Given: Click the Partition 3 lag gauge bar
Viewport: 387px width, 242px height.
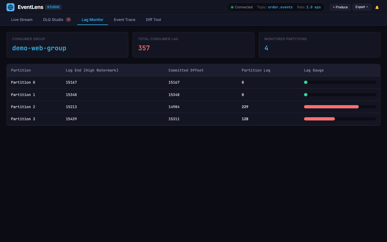Looking at the screenshot, I should tap(340, 119).
